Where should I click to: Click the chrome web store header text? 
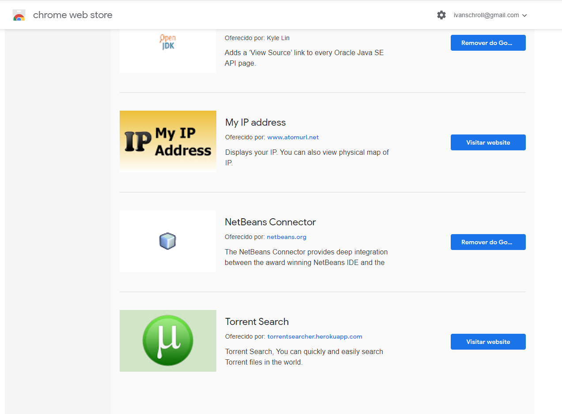(73, 15)
